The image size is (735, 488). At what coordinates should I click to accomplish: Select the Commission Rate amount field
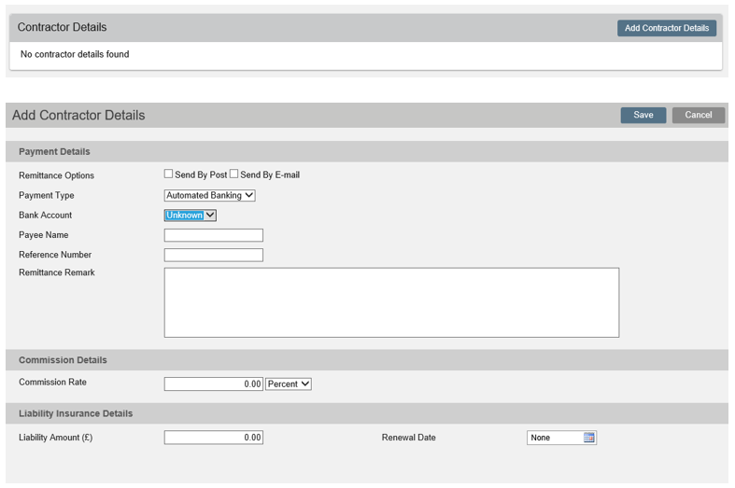[x=213, y=384]
